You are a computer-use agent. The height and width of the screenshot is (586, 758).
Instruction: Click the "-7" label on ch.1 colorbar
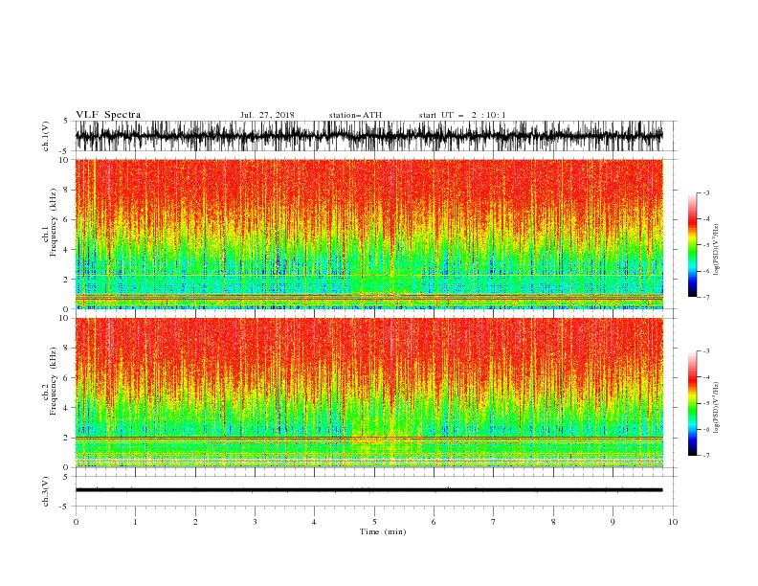click(705, 297)
